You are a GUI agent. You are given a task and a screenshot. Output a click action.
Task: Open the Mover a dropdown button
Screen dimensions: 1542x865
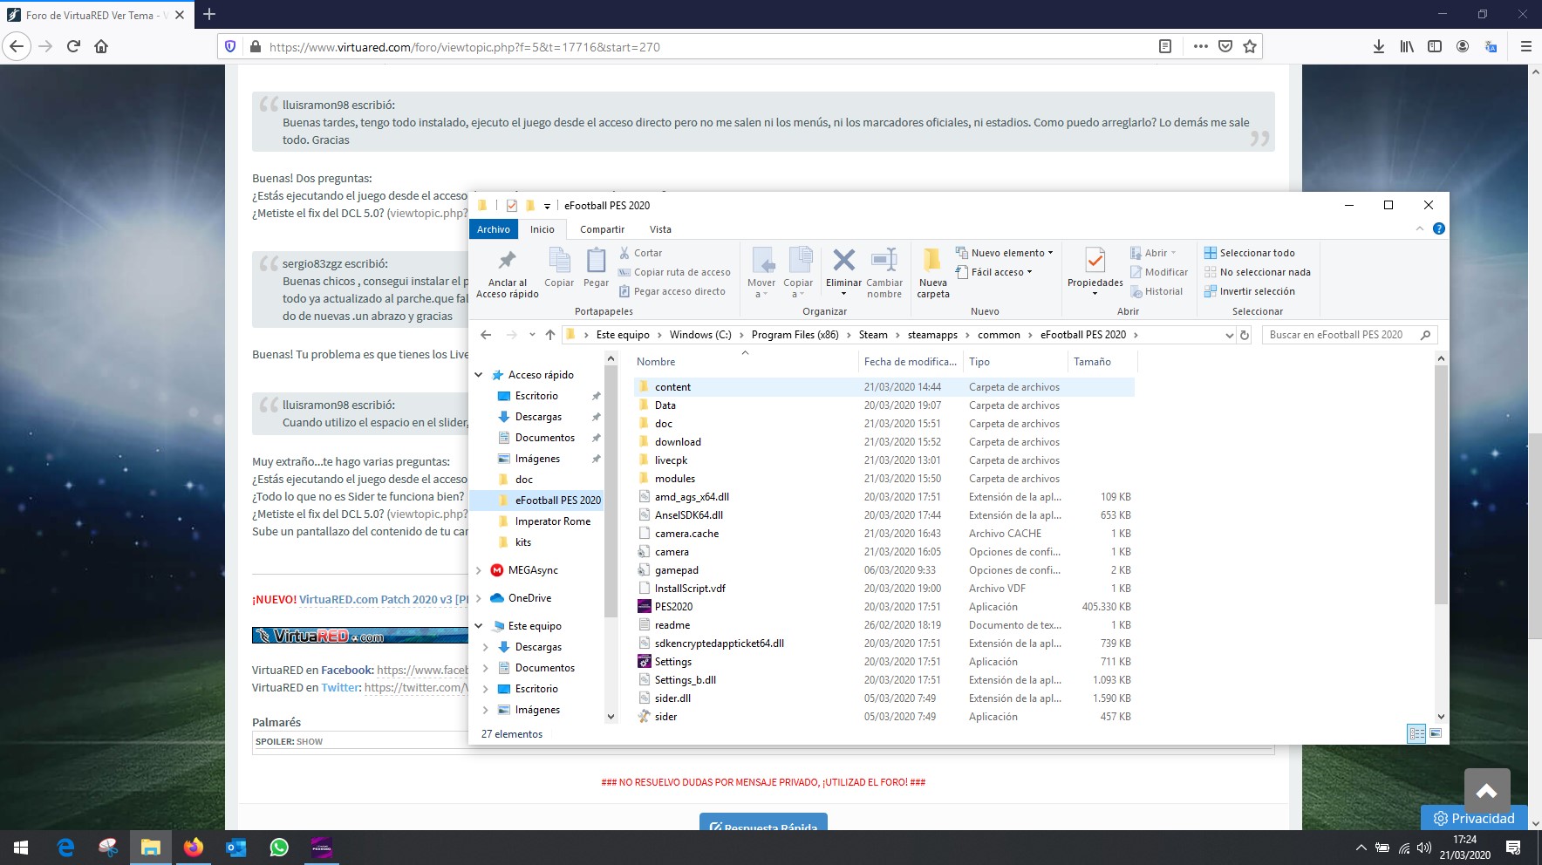[x=761, y=272]
